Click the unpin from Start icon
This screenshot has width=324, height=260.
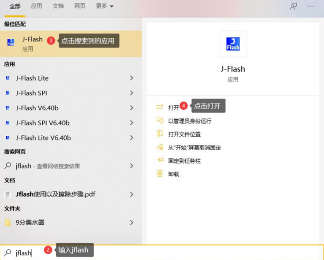[x=160, y=147]
